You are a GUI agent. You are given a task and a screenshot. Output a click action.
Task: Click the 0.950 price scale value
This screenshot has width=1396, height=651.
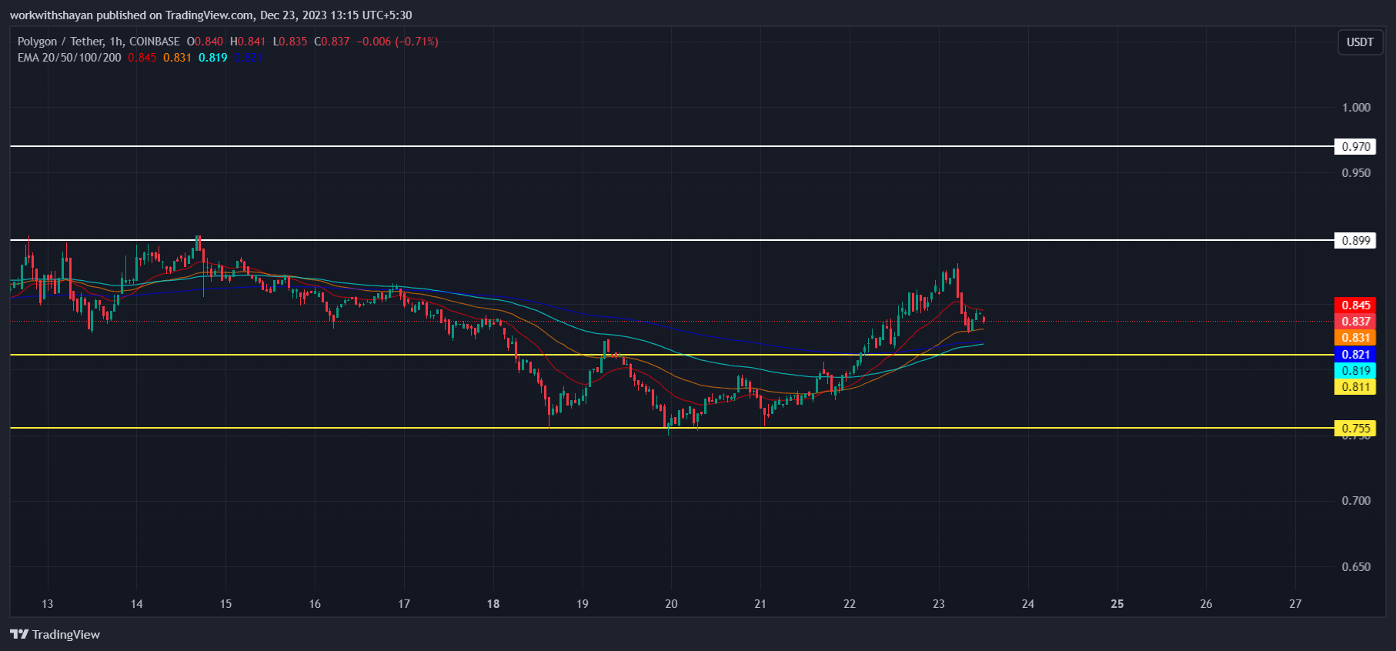point(1356,172)
